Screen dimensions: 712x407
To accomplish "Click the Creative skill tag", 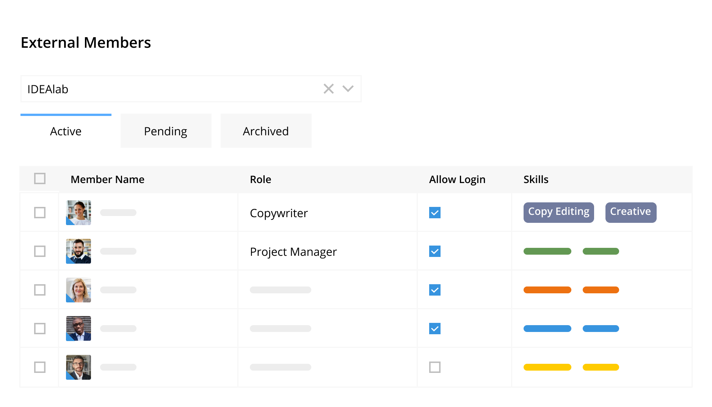I will (630, 212).
